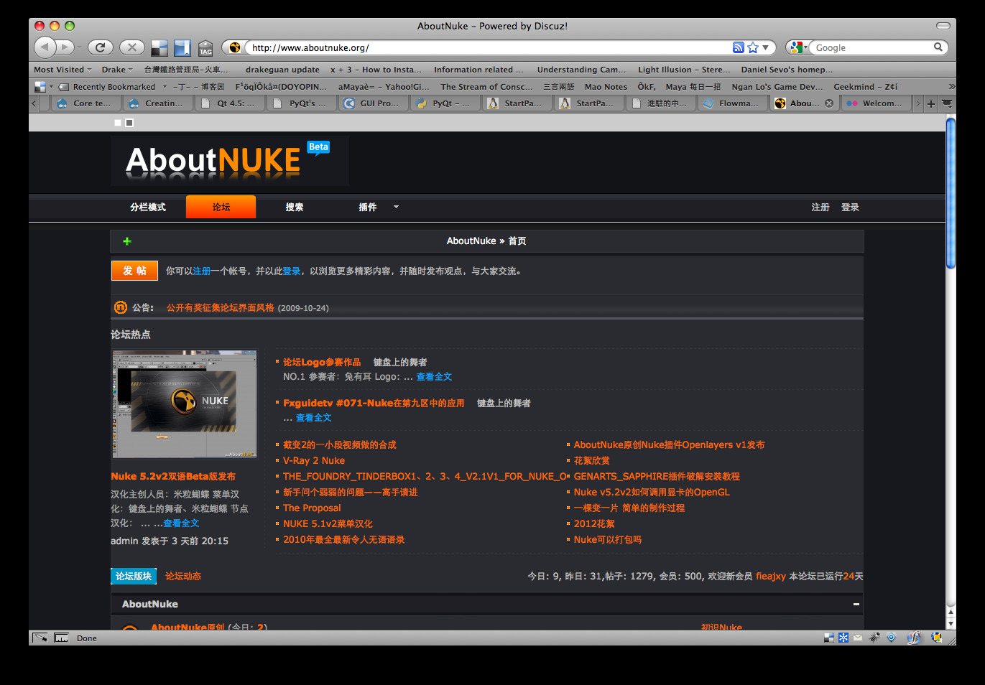Open the Delicious icon on the bookmarks bar
985x685 pixels.
[40, 87]
